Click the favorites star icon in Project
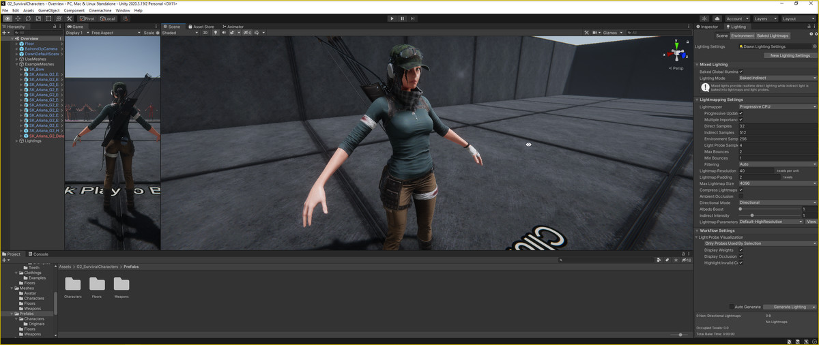Image resolution: width=819 pixels, height=345 pixels. coord(675,260)
